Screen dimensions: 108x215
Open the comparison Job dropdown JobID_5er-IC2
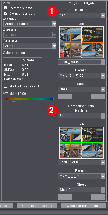(82, 162)
